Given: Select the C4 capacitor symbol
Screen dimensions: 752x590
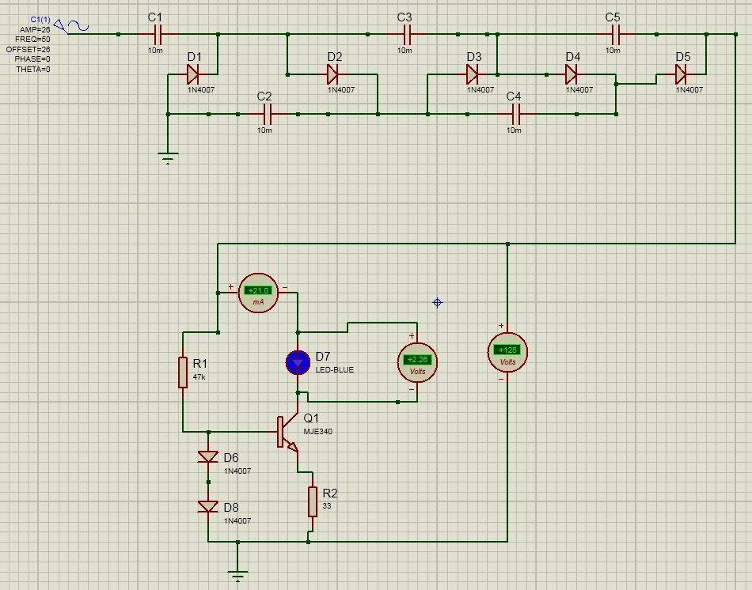Looking at the screenshot, I should 517,114.
